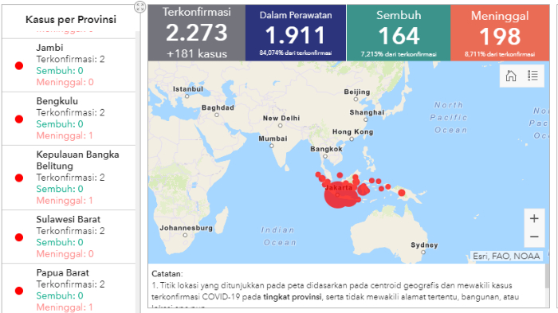Click the red dot next to Kepulauan Bangka Belitung
The image size is (558, 313).
[19, 178]
